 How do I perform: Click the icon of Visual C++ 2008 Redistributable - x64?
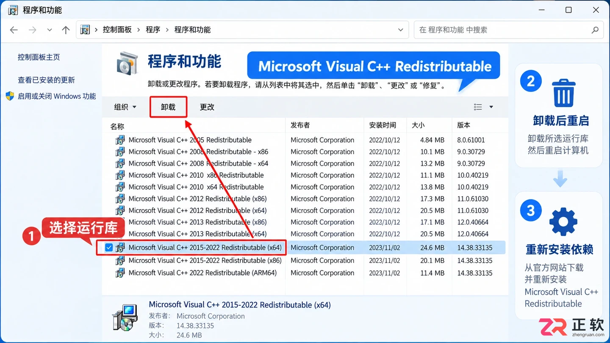point(120,163)
